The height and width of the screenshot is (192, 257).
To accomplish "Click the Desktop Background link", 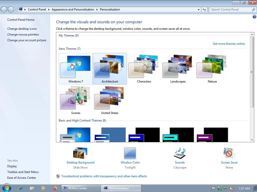I will [x=81, y=162].
